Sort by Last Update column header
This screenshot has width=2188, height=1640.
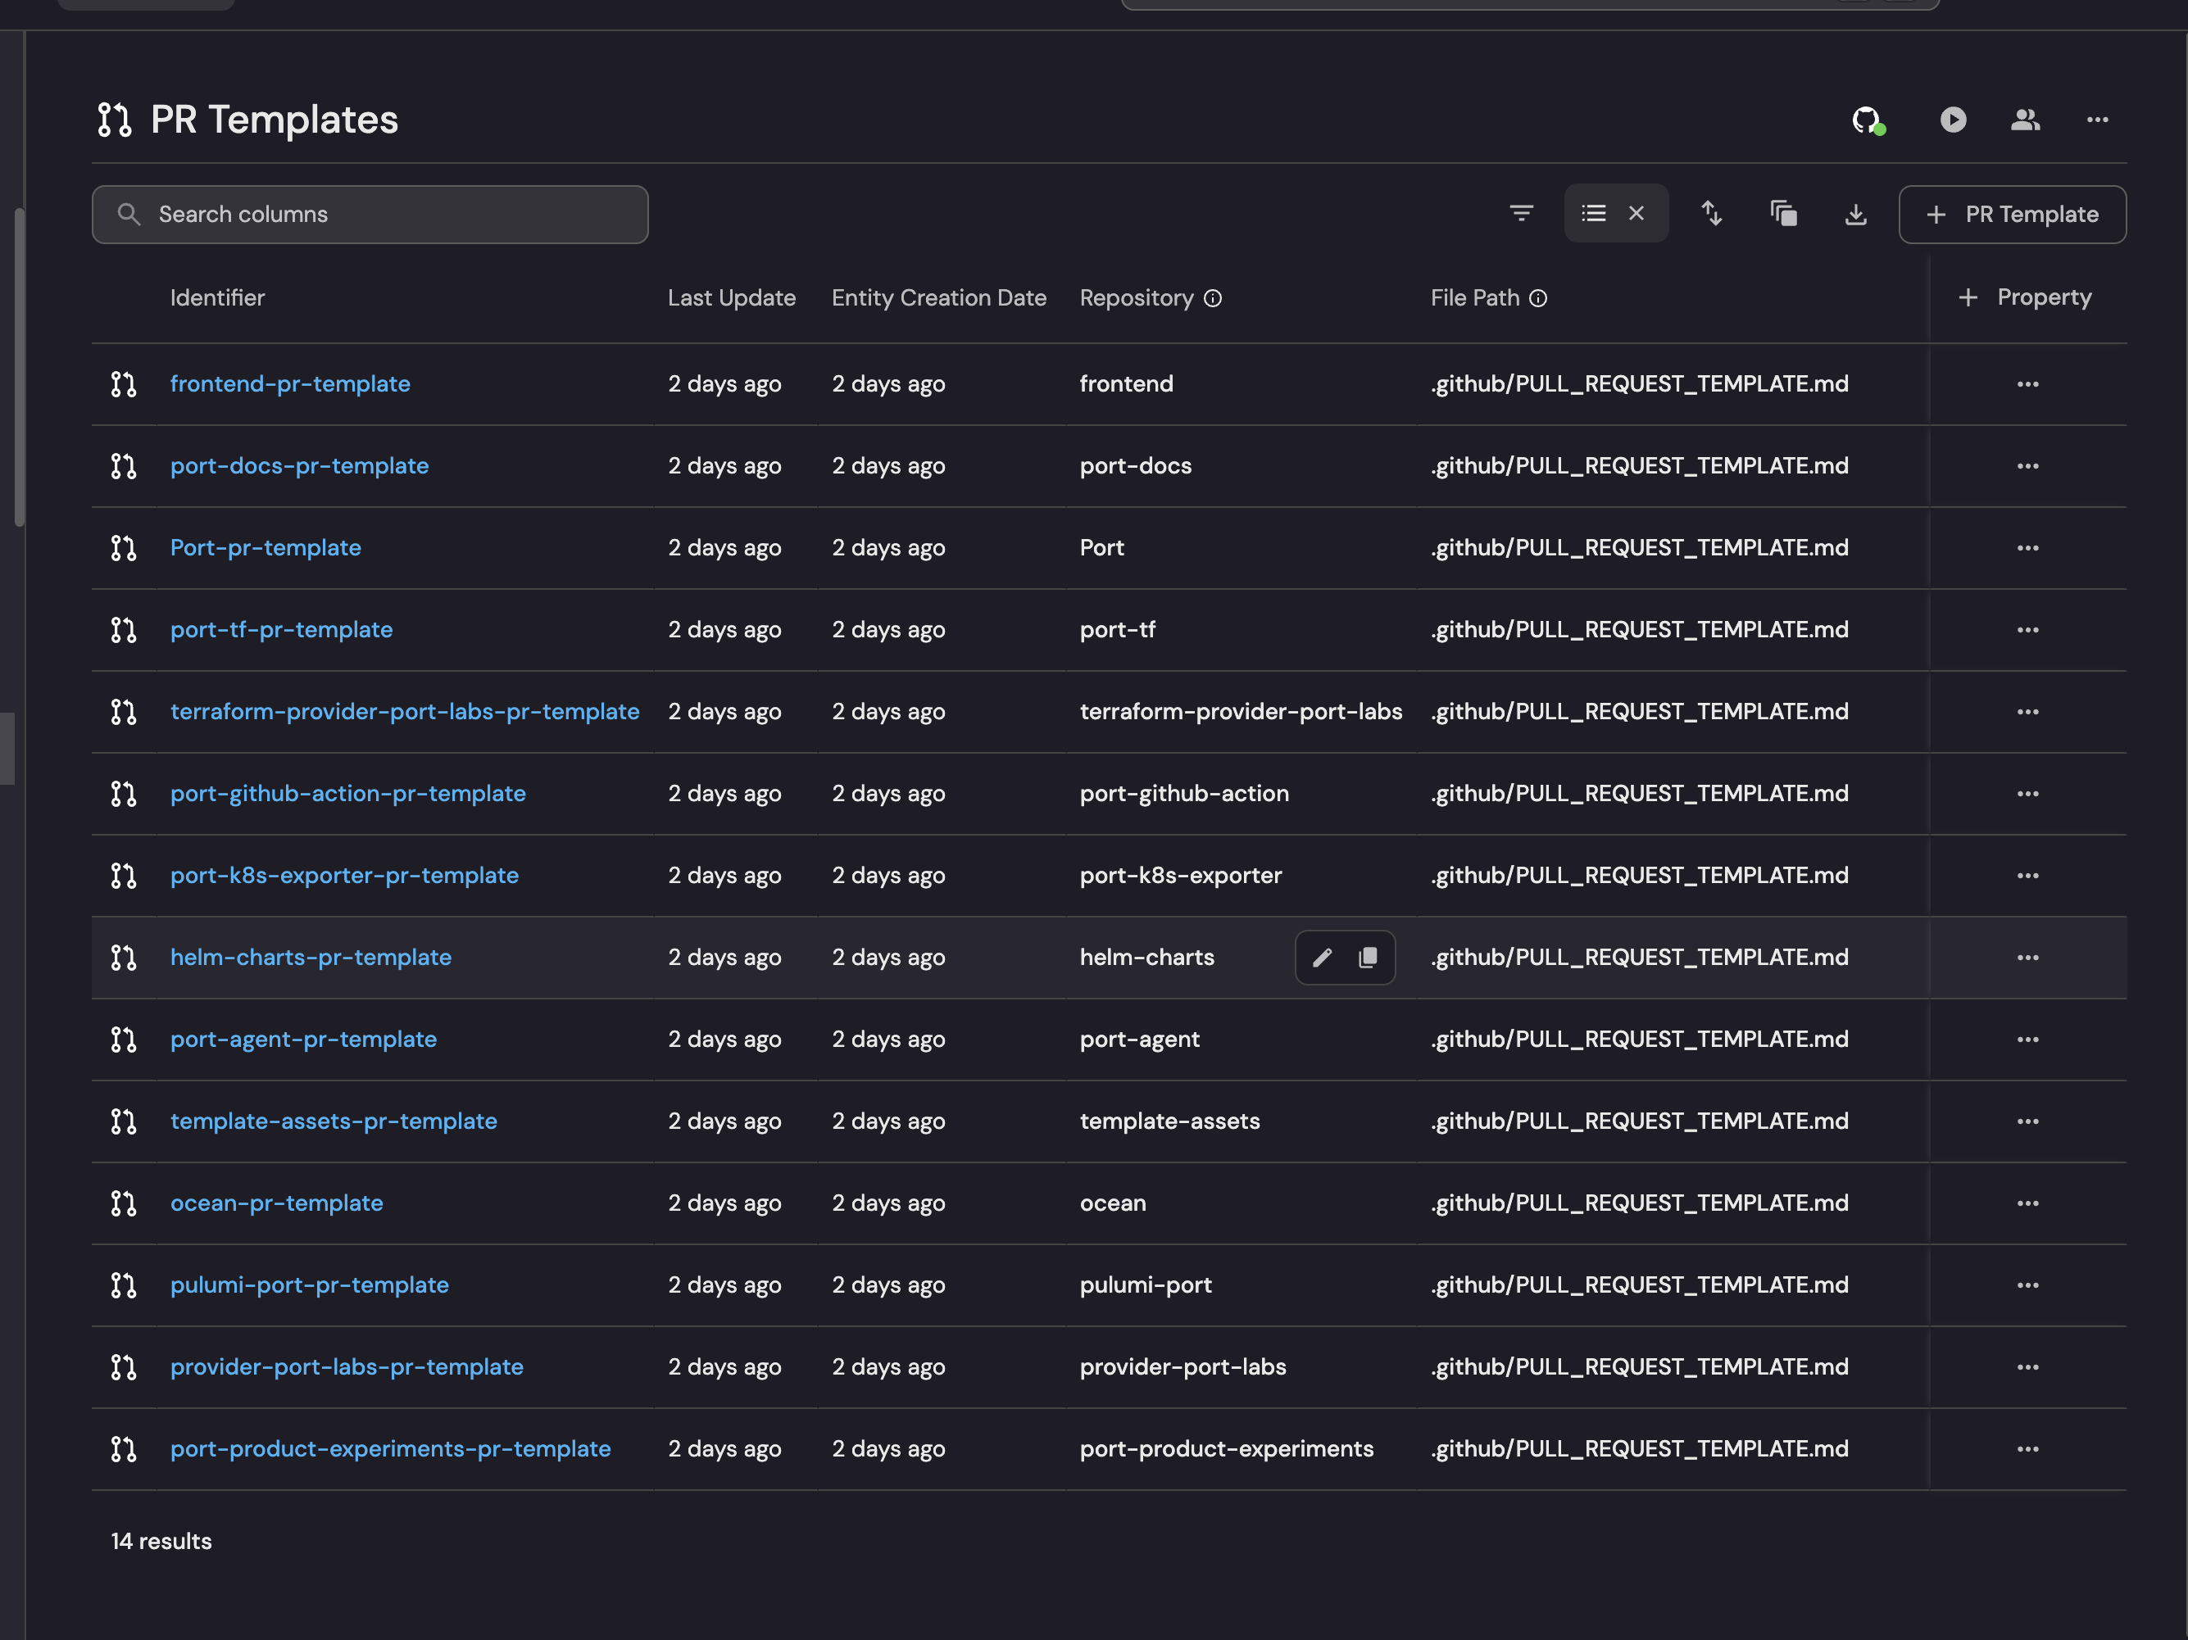pyautogui.click(x=731, y=297)
